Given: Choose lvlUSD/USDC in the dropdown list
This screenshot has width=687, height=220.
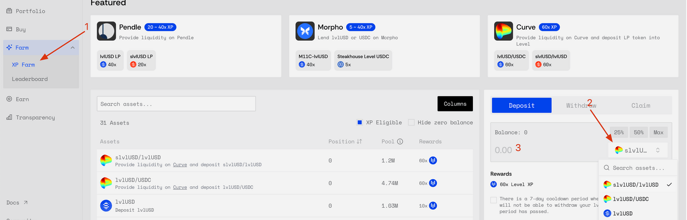Looking at the screenshot, I should click(637, 199).
